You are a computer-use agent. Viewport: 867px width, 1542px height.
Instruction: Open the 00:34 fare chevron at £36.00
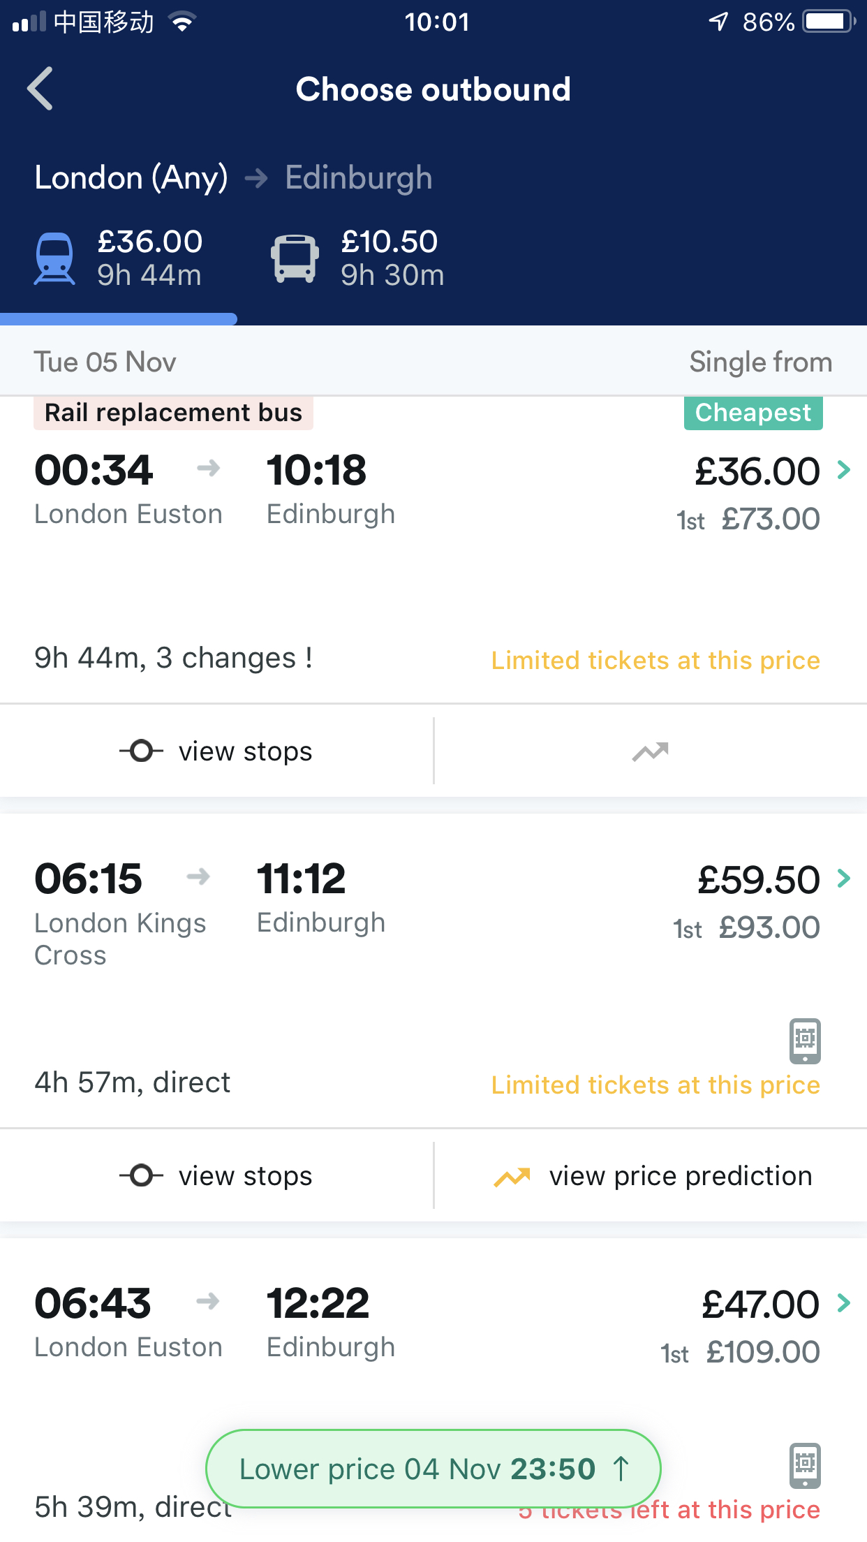coord(843,470)
